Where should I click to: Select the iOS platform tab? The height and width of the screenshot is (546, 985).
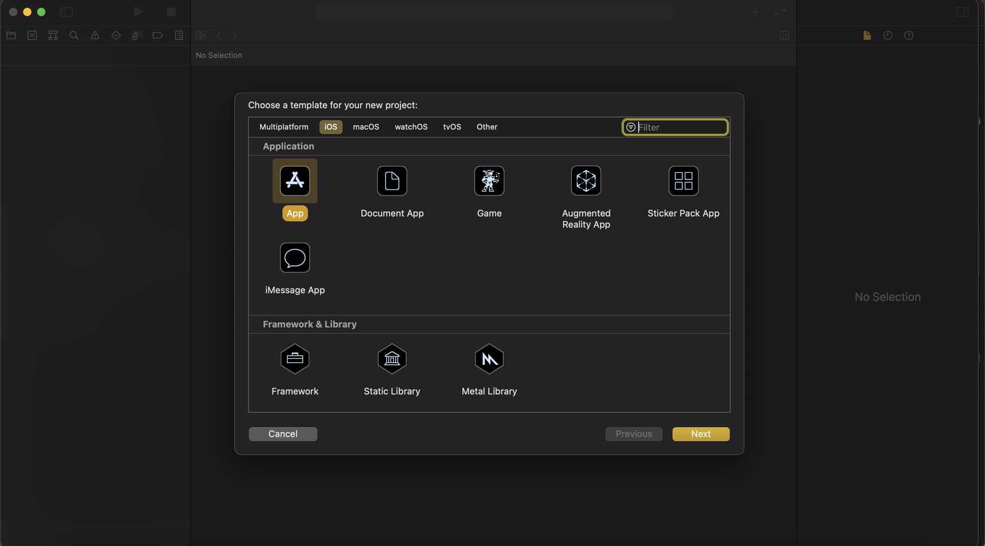[331, 127]
